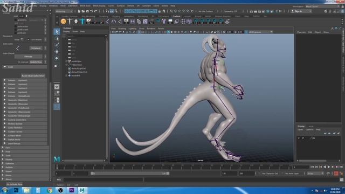345x194 pixels.
Task: Click the orange Advanced Skeleton 5 shelf icon
Action: click(x=64, y=22)
